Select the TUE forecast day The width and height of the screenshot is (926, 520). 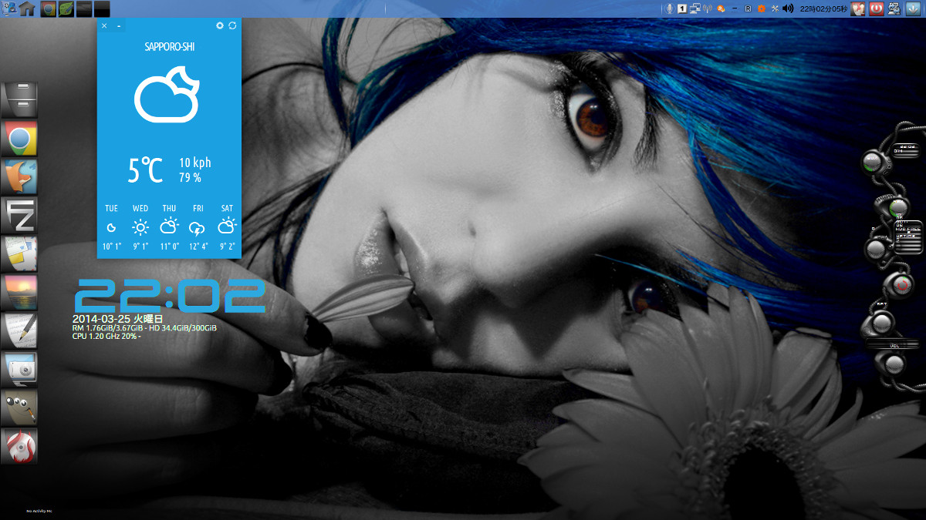[112, 227]
